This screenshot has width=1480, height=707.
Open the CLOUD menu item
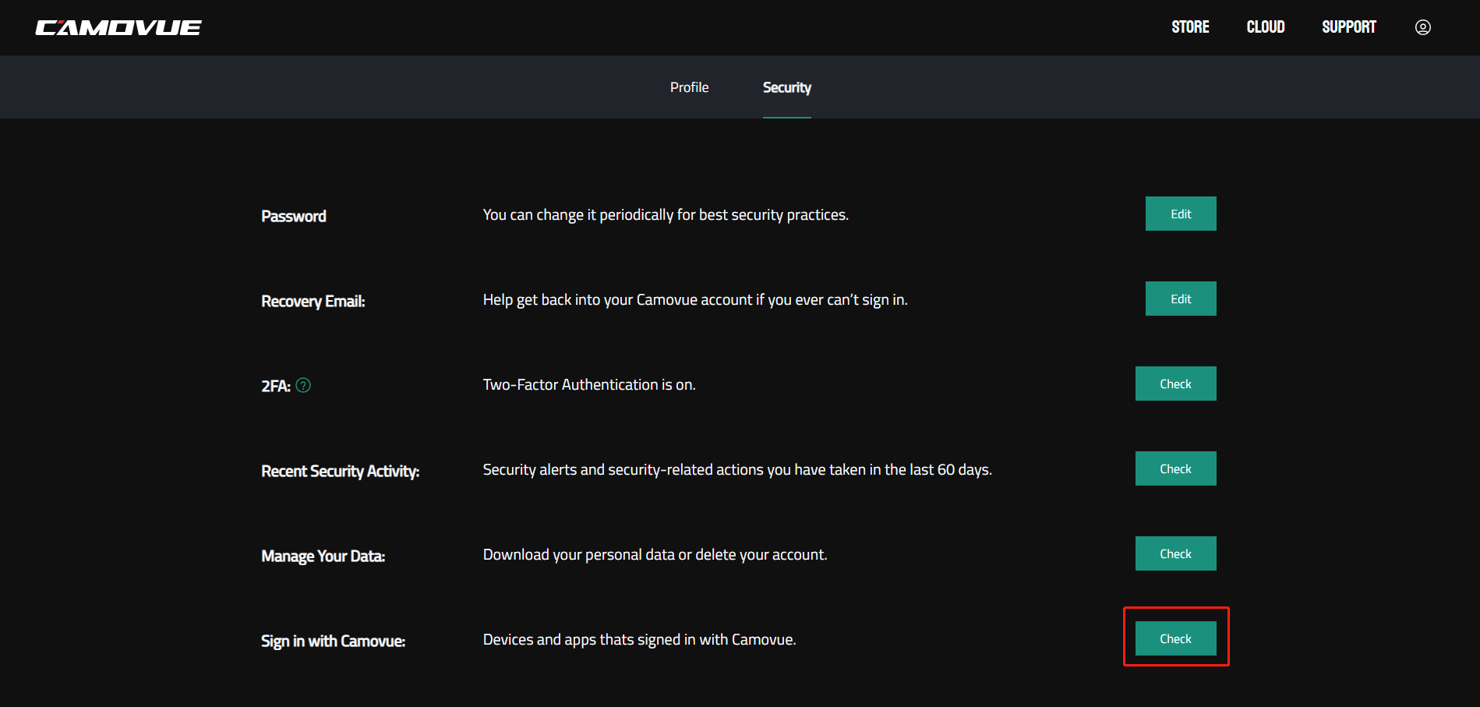pyautogui.click(x=1266, y=27)
